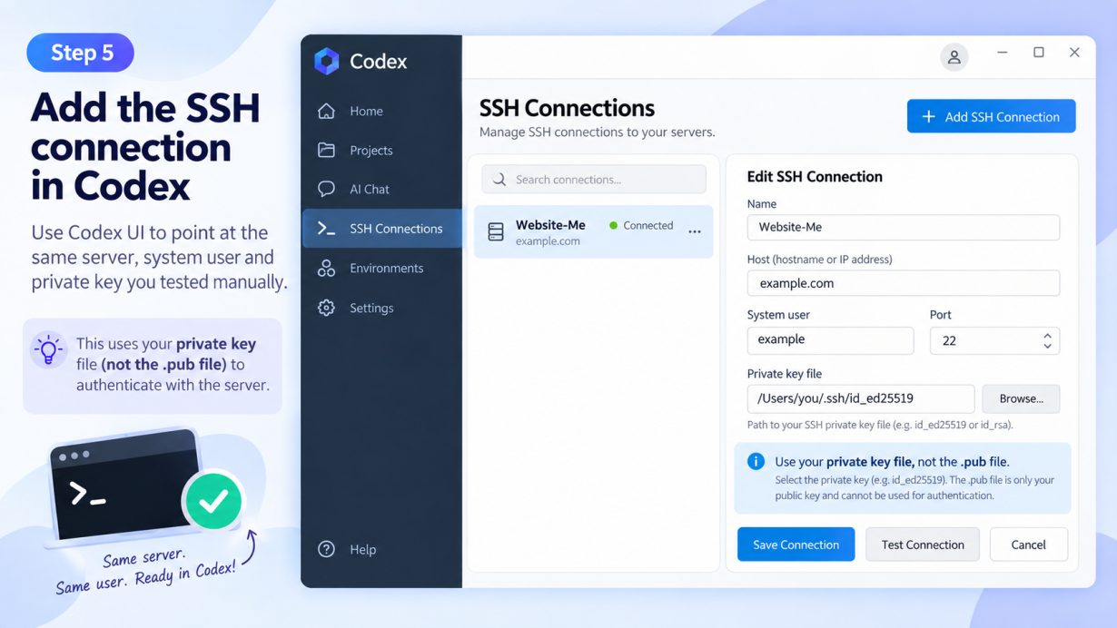Viewport: 1117px width, 628px height.
Task: Decrease port number with down arrow
Action: click(1047, 346)
